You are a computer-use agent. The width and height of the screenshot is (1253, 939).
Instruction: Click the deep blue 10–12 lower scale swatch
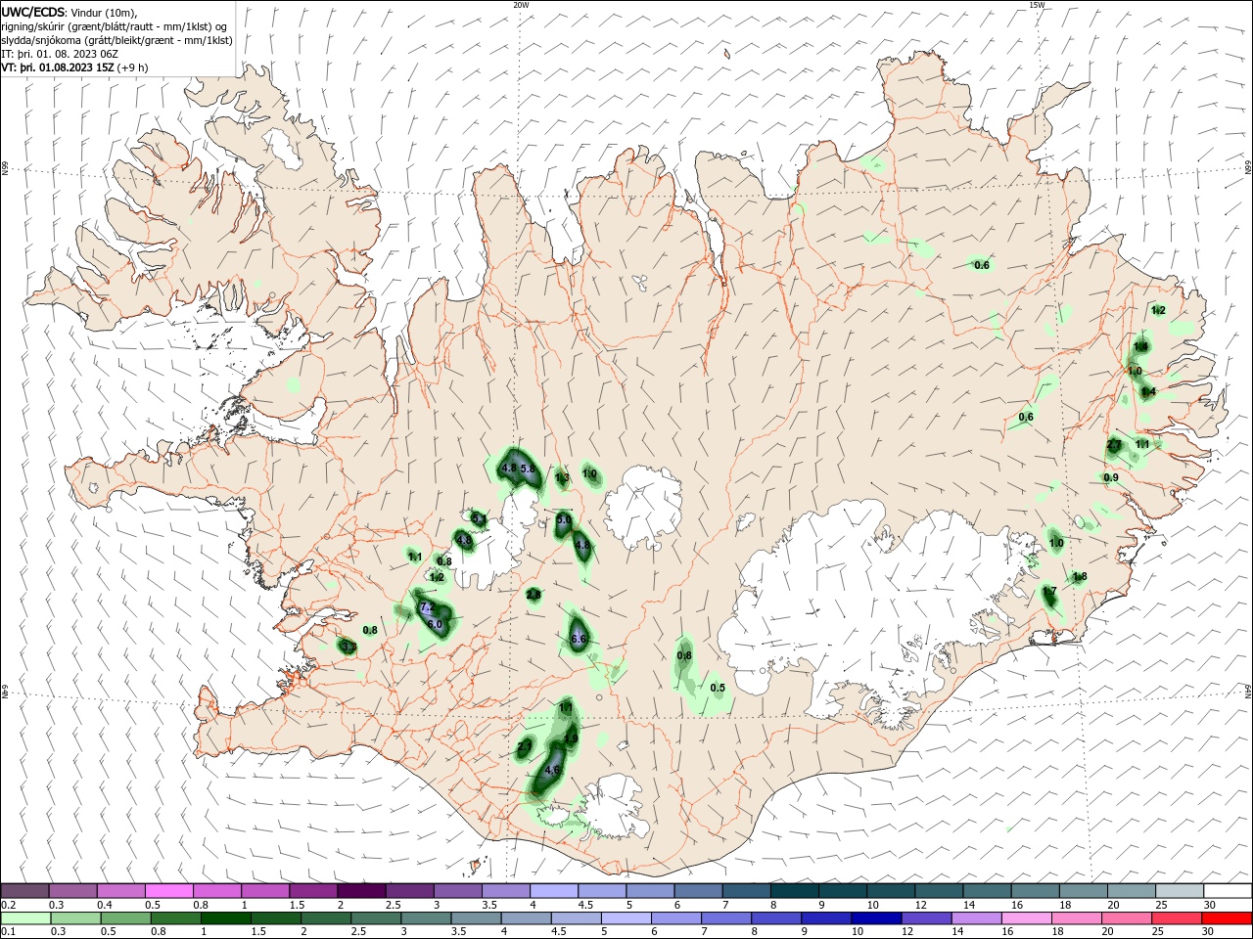(877, 918)
